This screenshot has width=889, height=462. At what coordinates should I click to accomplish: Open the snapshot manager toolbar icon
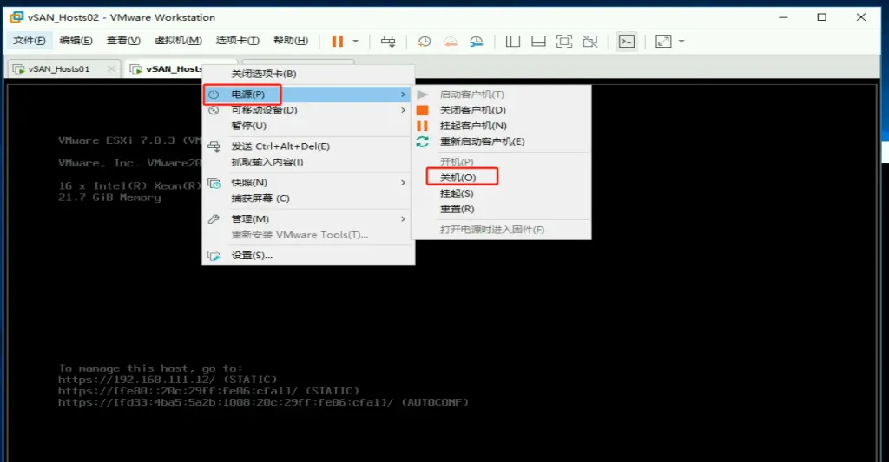pyautogui.click(x=477, y=41)
